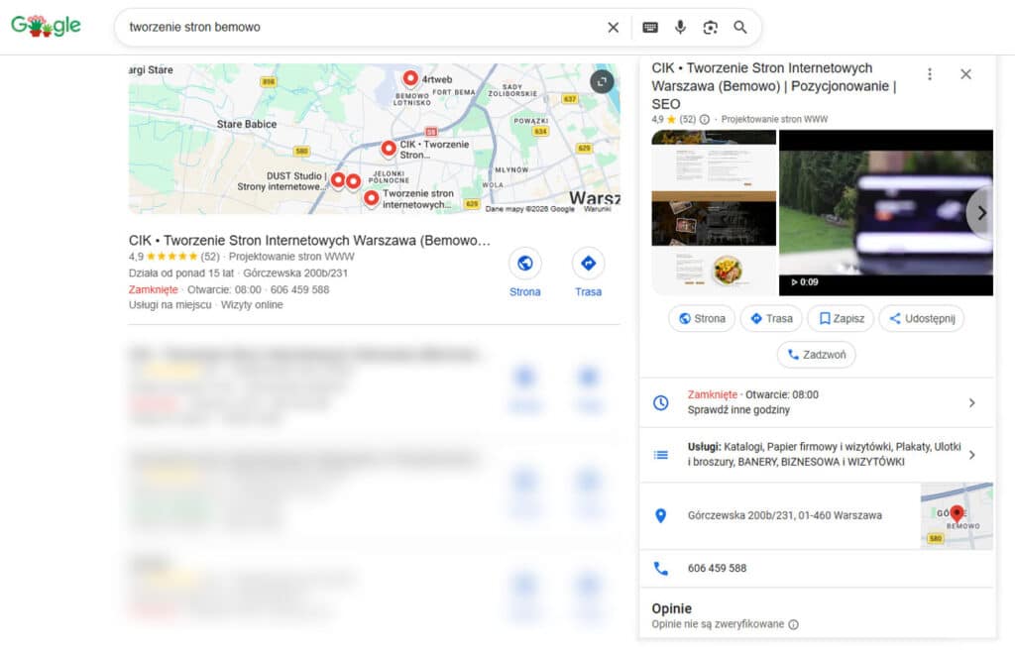Viewport: 1015px width, 656px height.
Task: Open the Opinie reviews heading
Action: coord(671,608)
